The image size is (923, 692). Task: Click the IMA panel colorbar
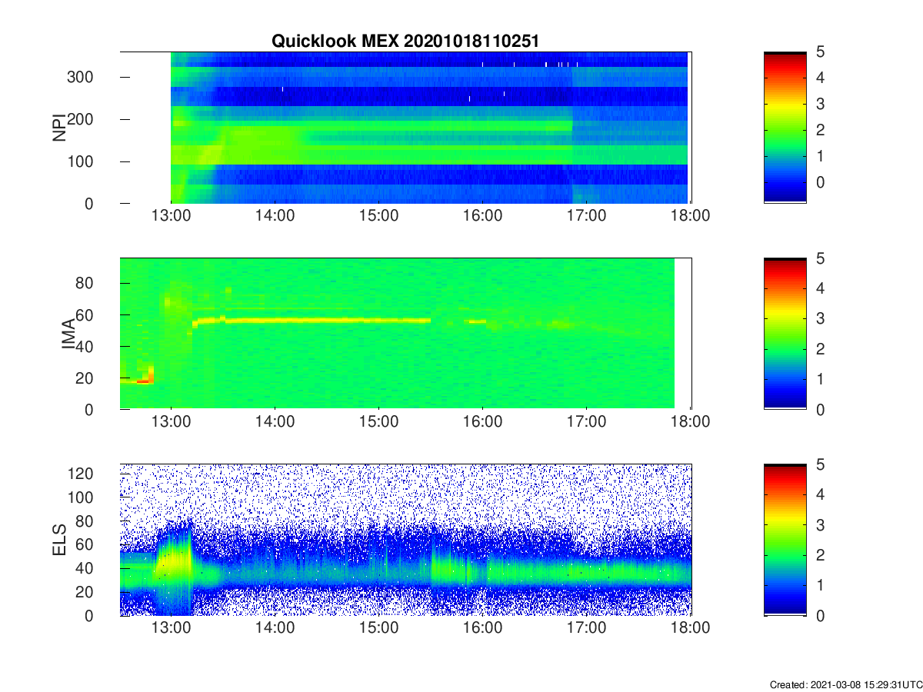785,334
